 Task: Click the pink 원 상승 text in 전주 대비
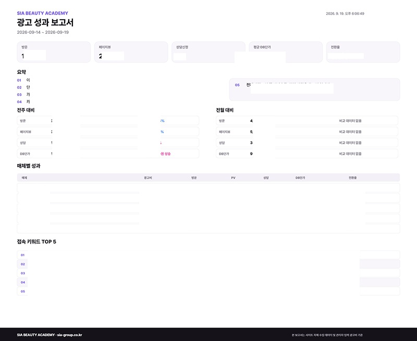(x=165, y=154)
